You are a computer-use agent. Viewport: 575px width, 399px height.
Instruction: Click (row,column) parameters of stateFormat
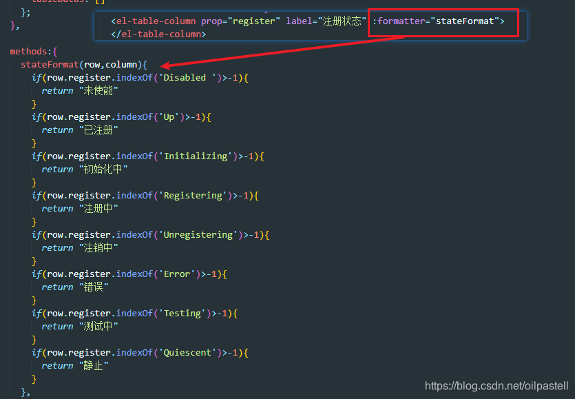tap(110, 65)
